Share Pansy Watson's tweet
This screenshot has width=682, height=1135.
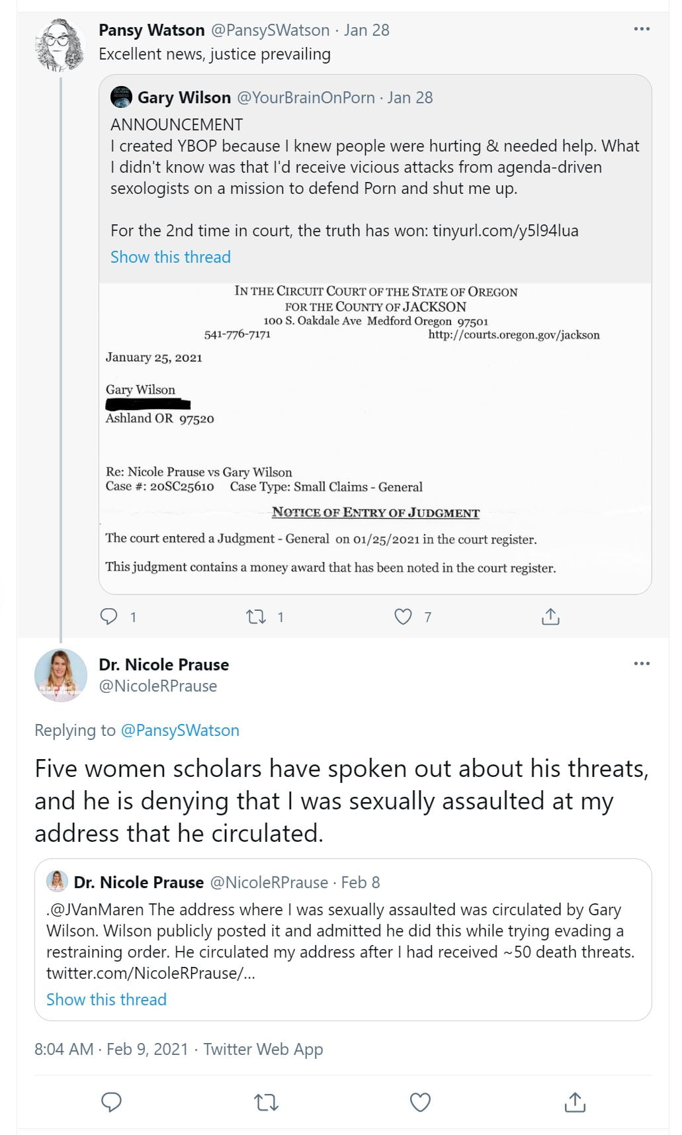pyautogui.click(x=550, y=617)
